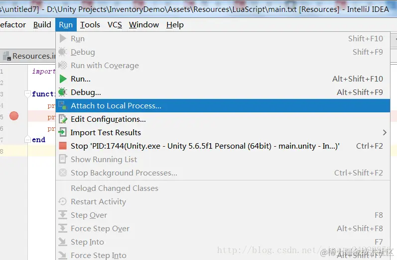Click the Shift+F10 shortcut text
This screenshot has width=397, height=260.
tap(365, 39)
